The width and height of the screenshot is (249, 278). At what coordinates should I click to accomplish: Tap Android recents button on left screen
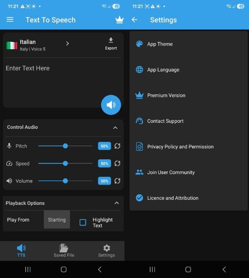(x=28, y=269)
